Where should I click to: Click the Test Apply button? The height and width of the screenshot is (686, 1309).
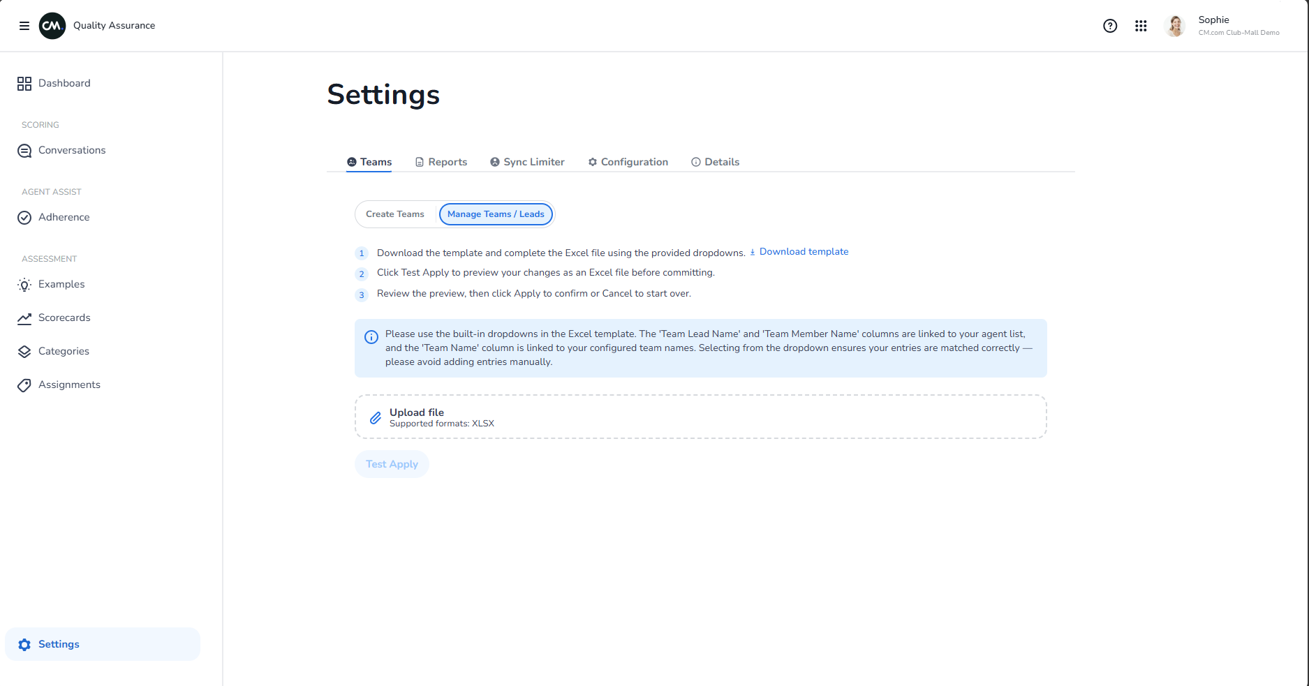392,464
